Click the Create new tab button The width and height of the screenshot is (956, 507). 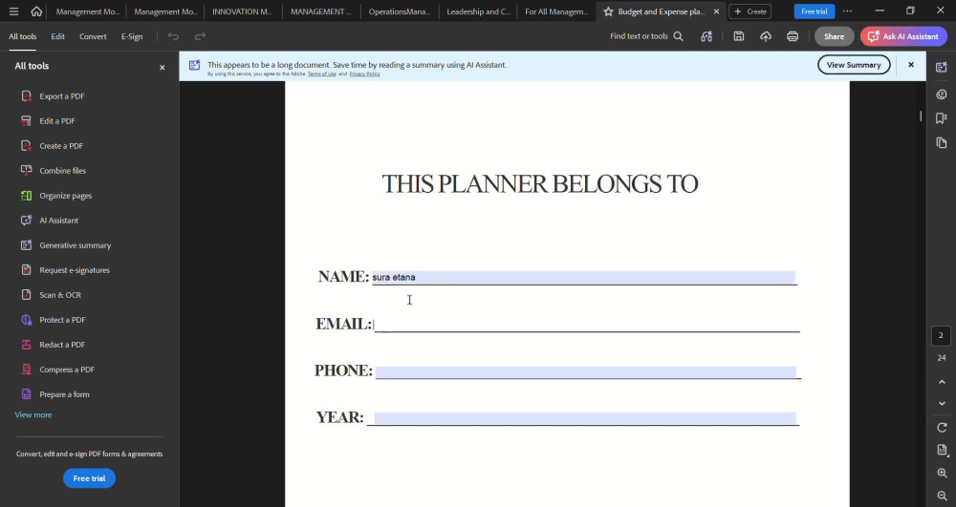pyautogui.click(x=750, y=11)
